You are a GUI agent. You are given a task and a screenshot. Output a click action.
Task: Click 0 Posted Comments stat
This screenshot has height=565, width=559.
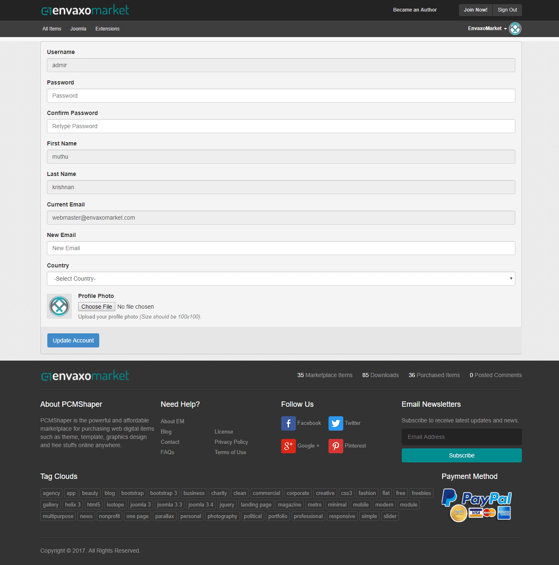pyautogui.click(x=496, y=375)
